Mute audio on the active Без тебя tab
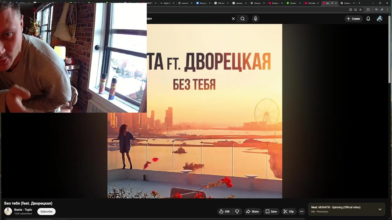The height and width of the screenshot is (220, 392). pos(332,3)
